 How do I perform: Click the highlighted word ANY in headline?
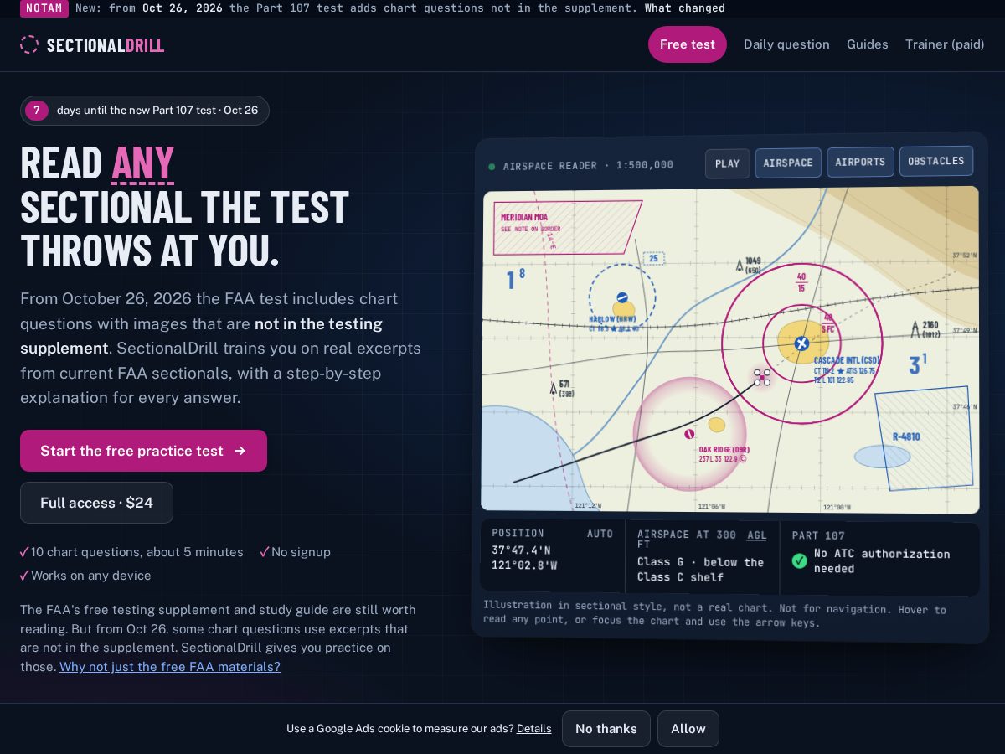(142, 163)
